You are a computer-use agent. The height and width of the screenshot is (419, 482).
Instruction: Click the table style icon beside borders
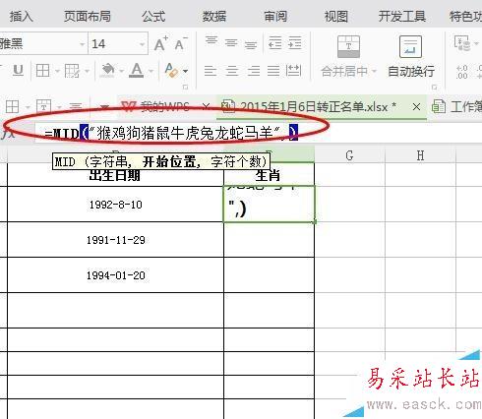click(72, 71)
